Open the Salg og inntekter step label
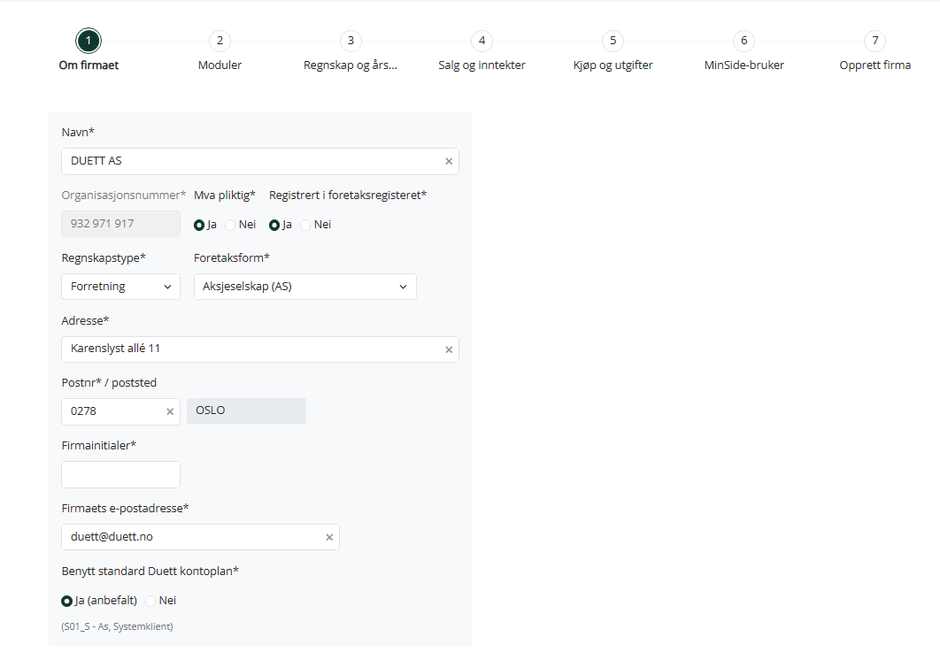Screen dimensions: 940x660 click(x=482, y=65)
